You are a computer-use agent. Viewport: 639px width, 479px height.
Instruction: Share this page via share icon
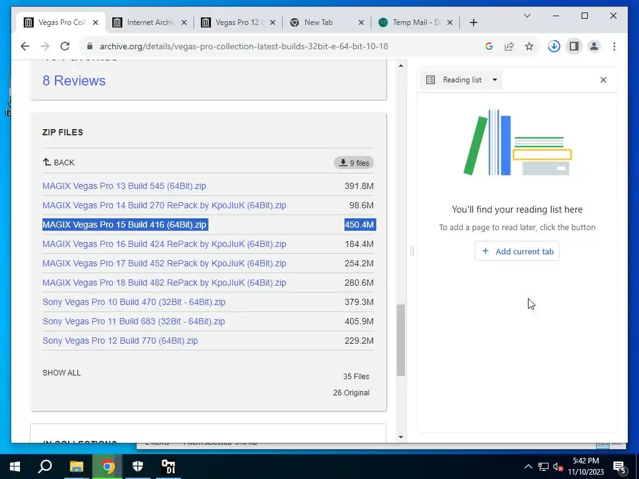[509, 46]
